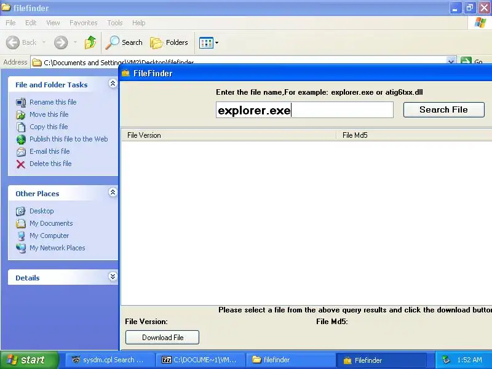
Task: Switch to Filefinder app taskbar item
Action: click(x=381, y=360)
